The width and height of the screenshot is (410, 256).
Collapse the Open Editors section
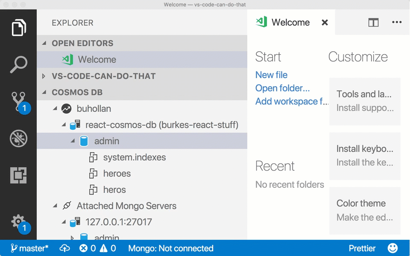tap(44, 43)
